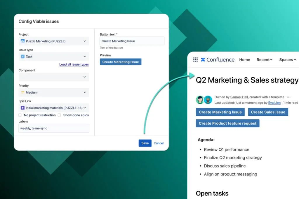Open the Confluence app switcher grid icon

[x=195, y=59]
